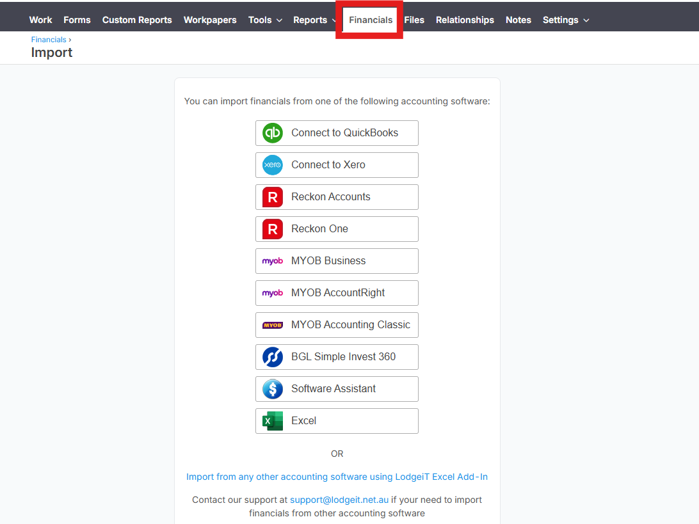Image resolution: width=699 pixels, height=524 pixels.
Task: Import from BGL Simple Invest 360
Action: (x=337, y=357)
